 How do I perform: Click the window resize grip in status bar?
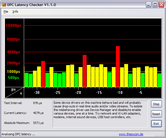163,135
